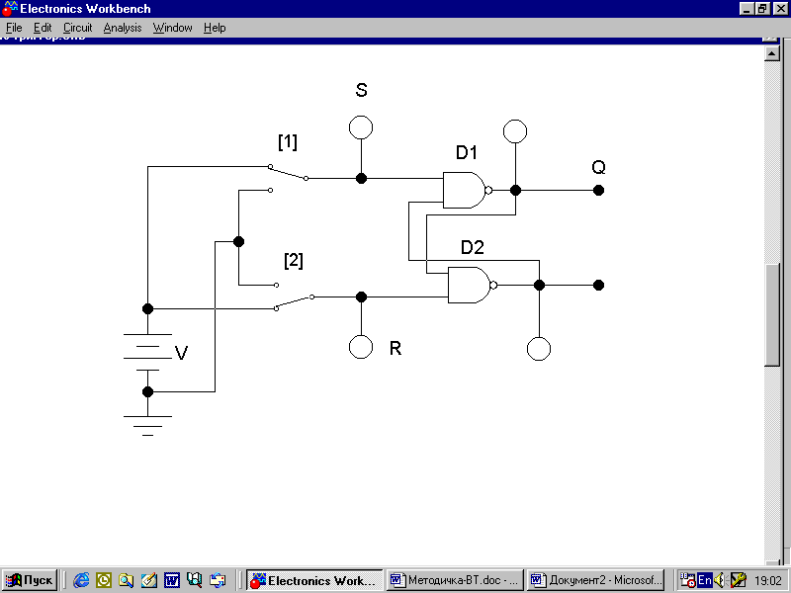Launch Internet Explorer from quick launch

click(81, 580)
